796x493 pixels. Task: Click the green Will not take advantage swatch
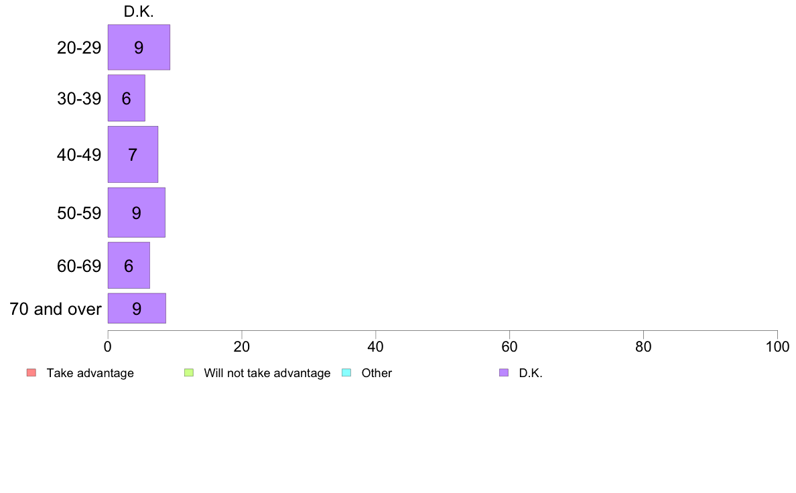click(x=189, y=372)
